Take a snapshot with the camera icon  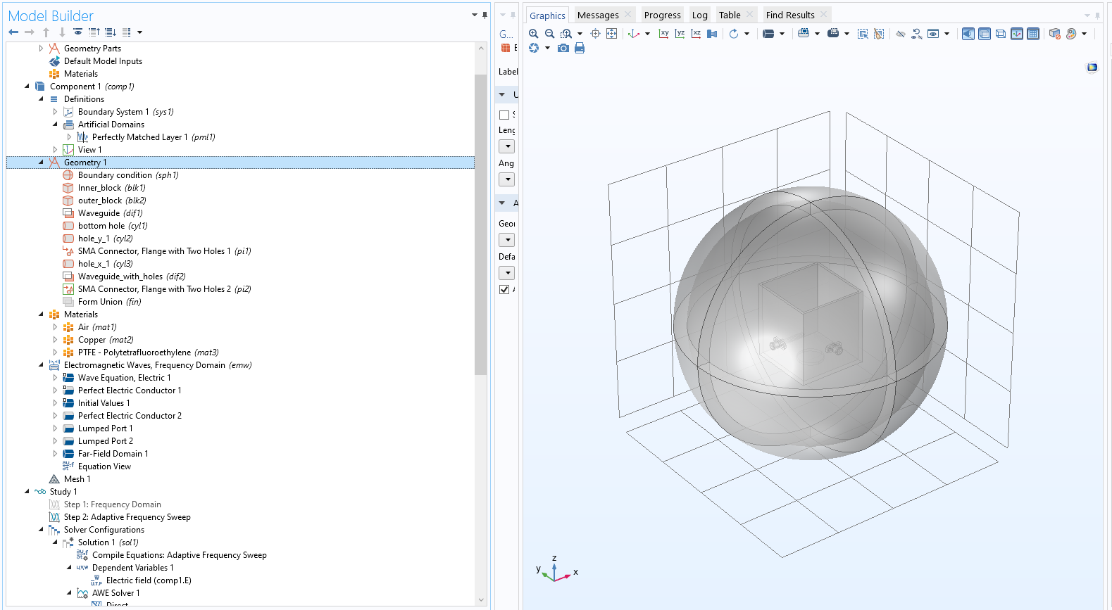(563, 48)
